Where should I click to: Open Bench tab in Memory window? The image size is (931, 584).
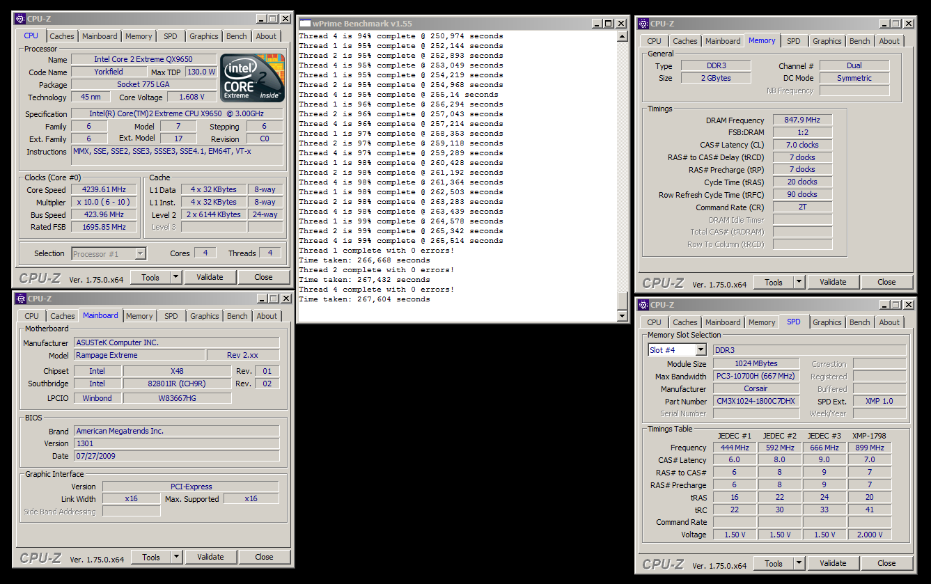(x=860, y=41)
